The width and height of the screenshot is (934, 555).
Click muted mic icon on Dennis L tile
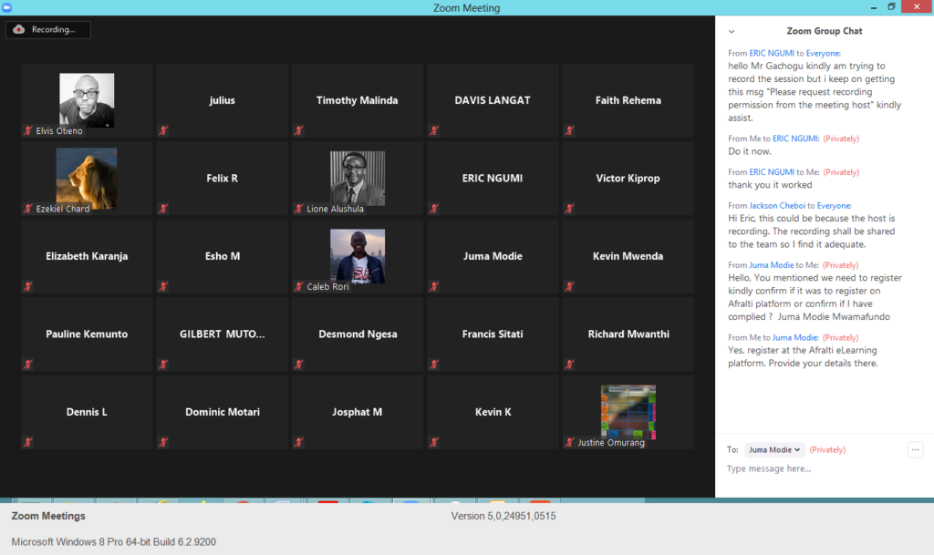coord(28,442)
